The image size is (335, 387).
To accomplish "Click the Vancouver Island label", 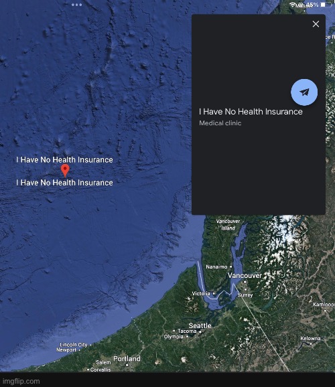I will (228, 224).
